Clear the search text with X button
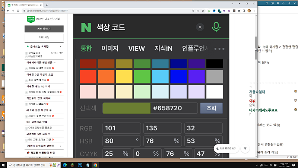This screenshot has width=298, height=168. click(200, 27)
